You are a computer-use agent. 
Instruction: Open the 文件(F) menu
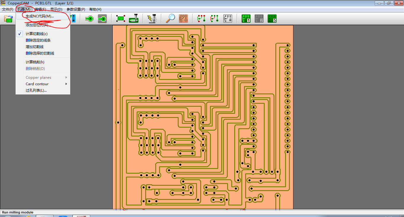coord(8,9)
